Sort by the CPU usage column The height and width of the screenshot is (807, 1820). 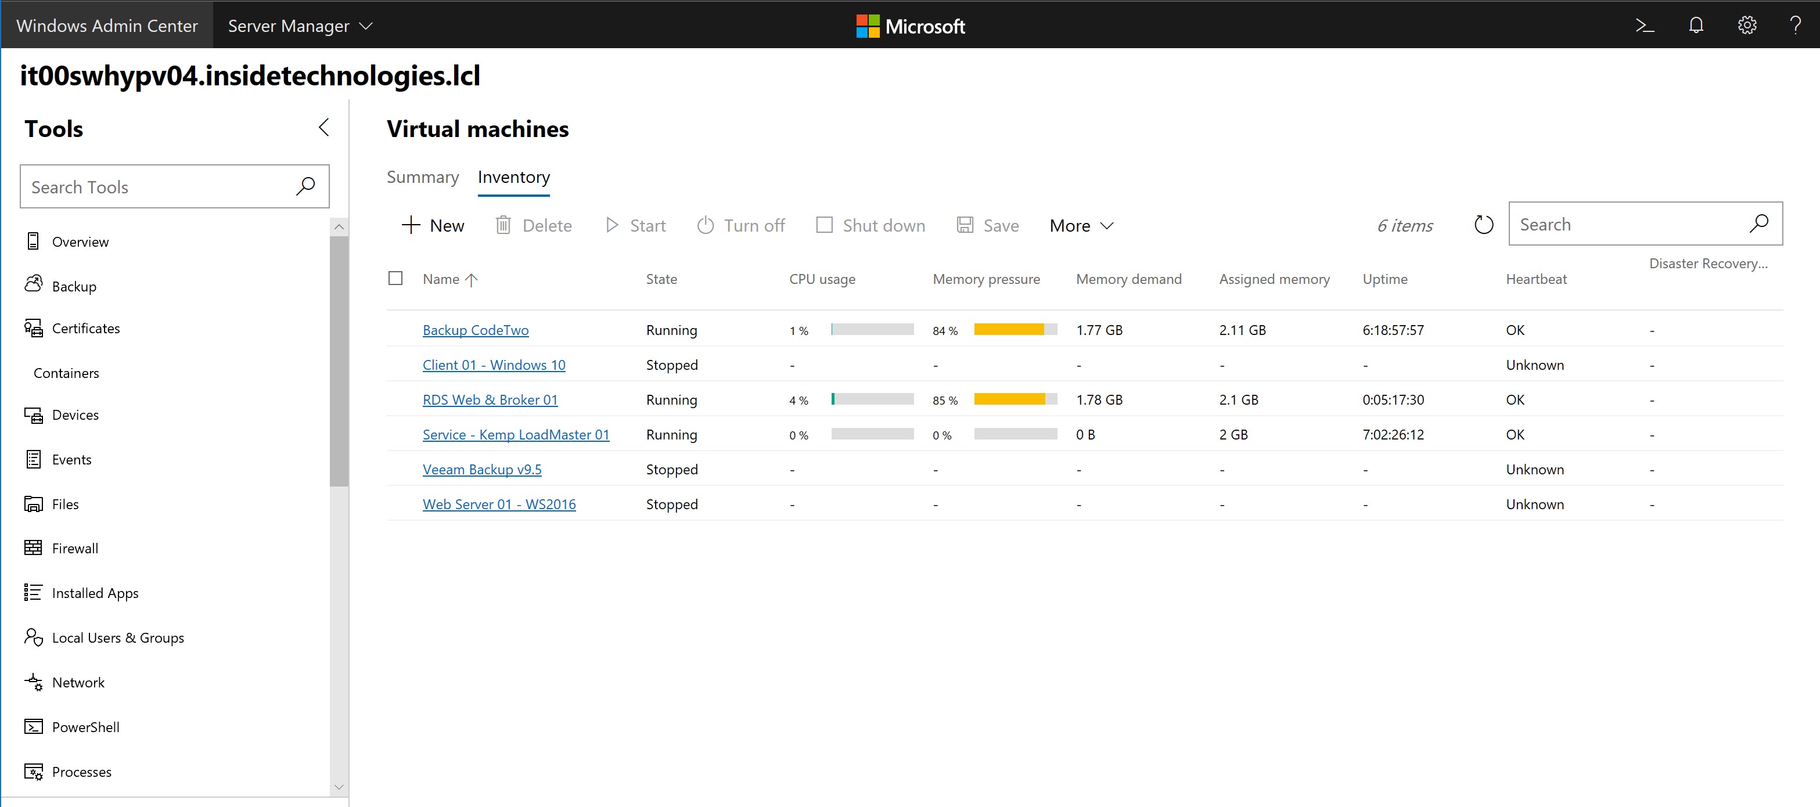coord(822,279)
